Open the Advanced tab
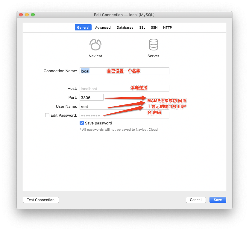Screen dimensions: 249x231 point(103,27)
